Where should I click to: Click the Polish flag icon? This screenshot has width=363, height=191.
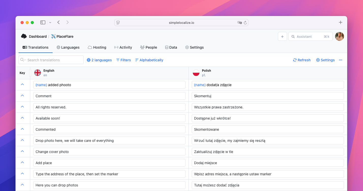click(196, 73)
